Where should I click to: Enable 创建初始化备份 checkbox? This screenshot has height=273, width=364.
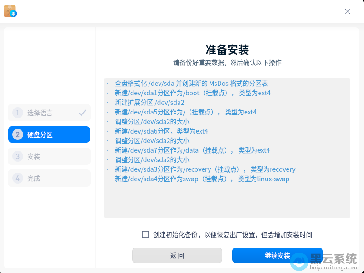click(x=145, y=234)
